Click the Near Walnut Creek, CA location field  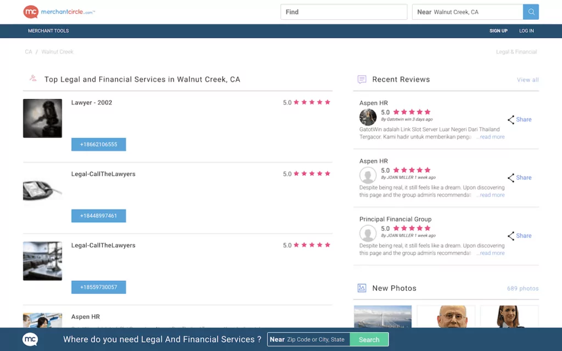click(x=468, y=12)
